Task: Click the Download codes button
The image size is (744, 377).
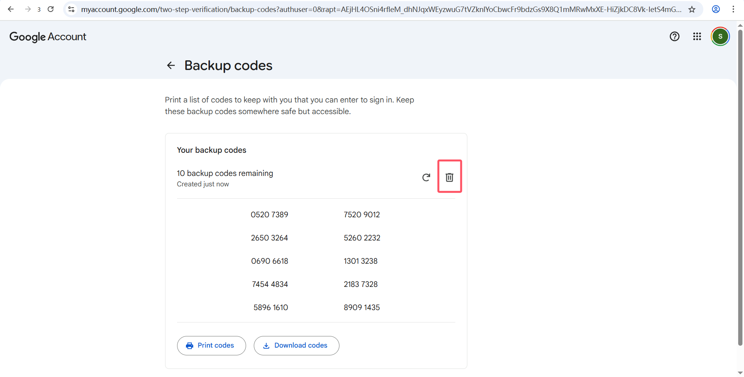Action: (x=296, y=345)
